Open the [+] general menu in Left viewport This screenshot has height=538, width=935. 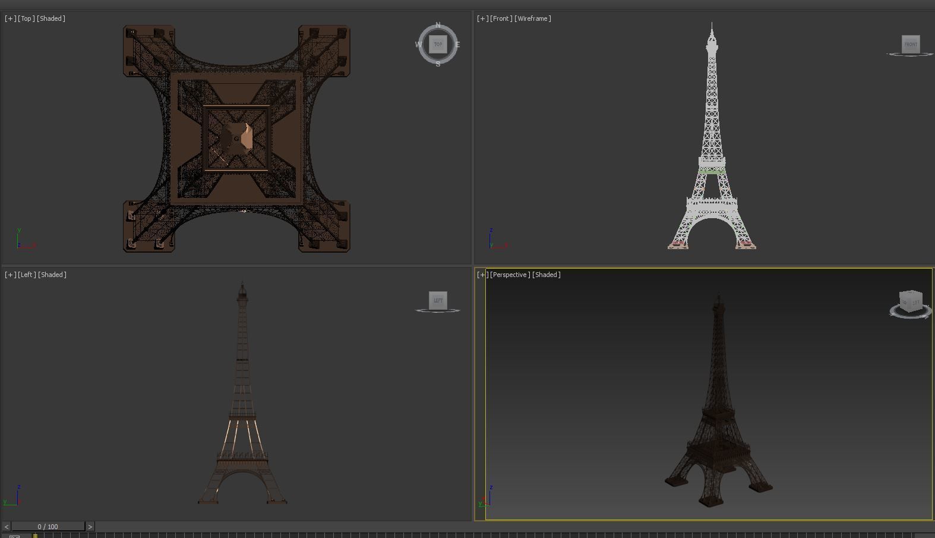[x=10, y=275]
